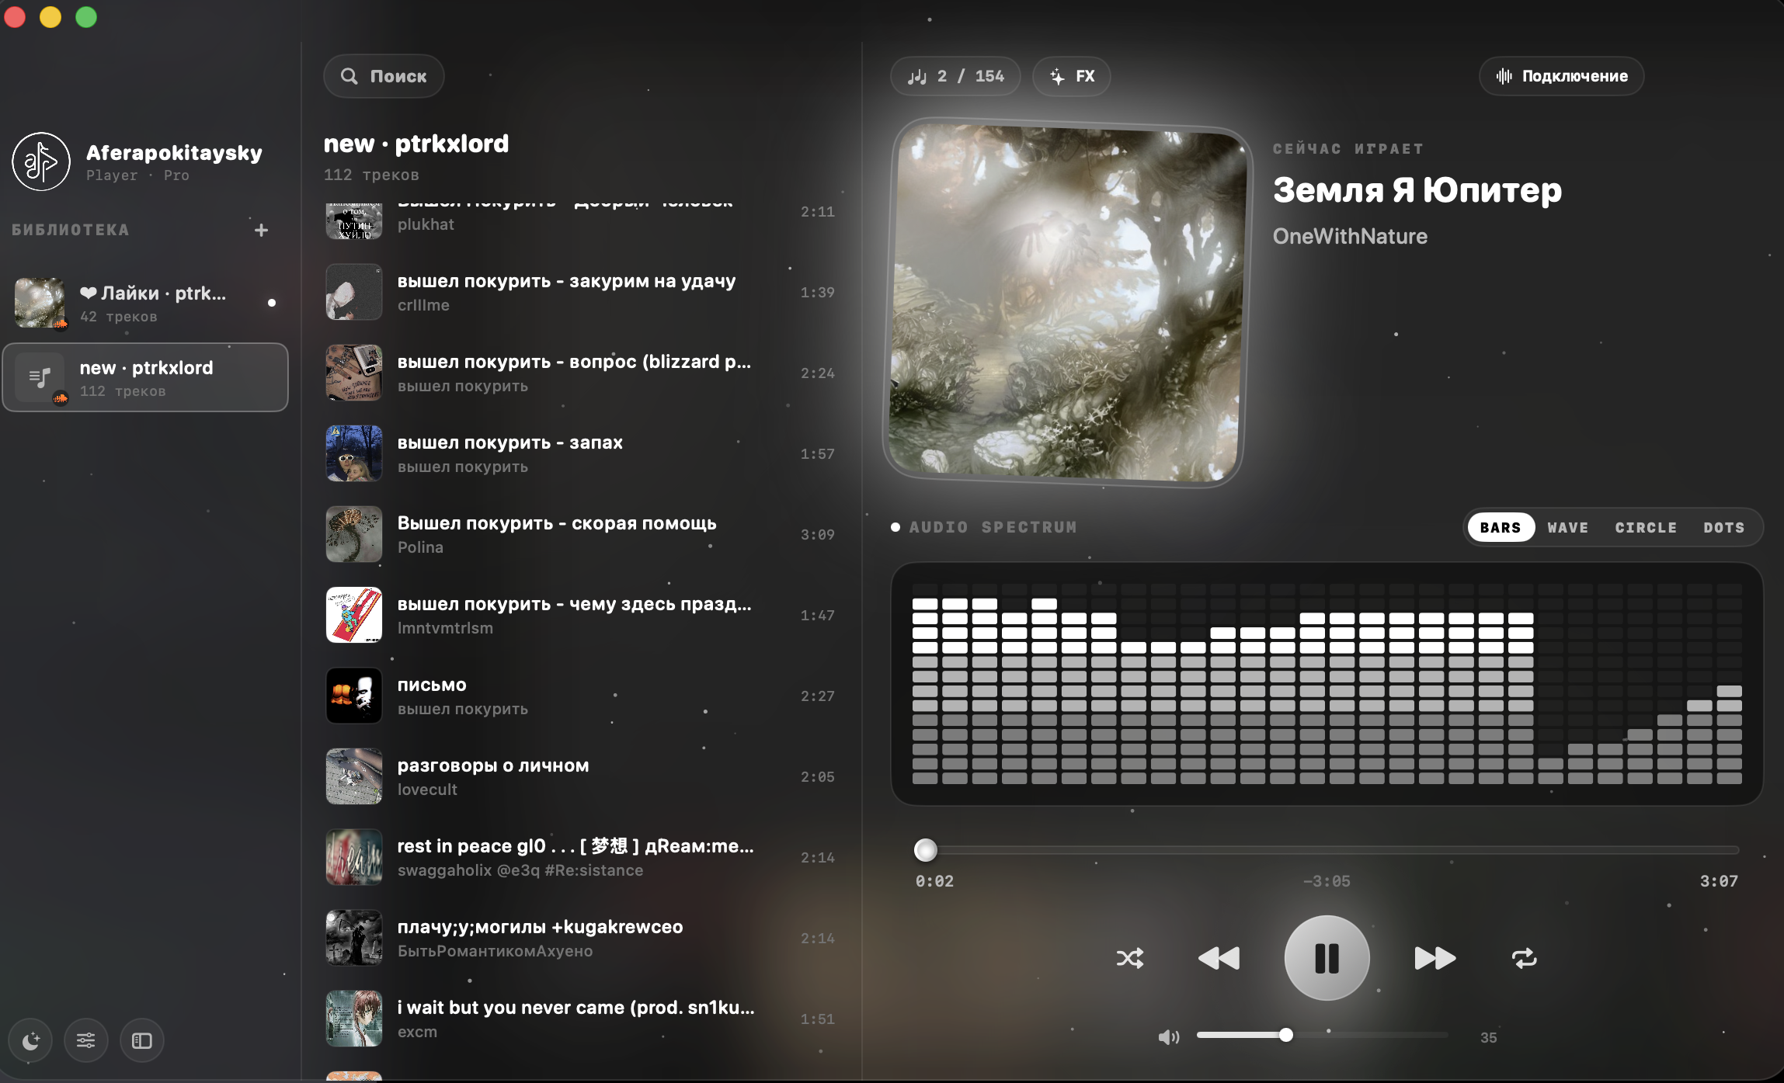The image size is (1784, 1083).
Task: Click artist crlllme under track
Action: coord(423,305)
